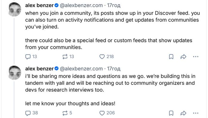The width and height of the screenshot is (208, 118).
Task: Open alex benzer avatar on second post
Action: 15,73
